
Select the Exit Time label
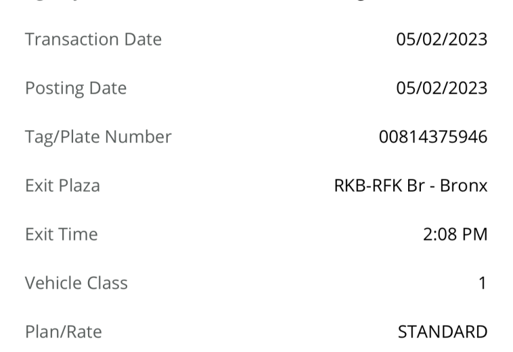(x=62, y=234)
